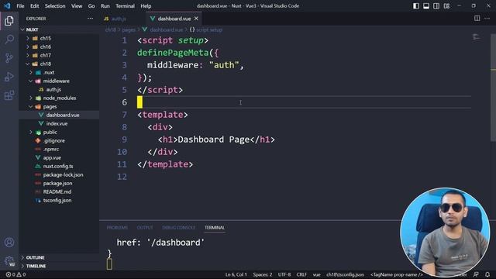Open editor more actions ellipsis

pyautogui.click(x=487, y=19)
